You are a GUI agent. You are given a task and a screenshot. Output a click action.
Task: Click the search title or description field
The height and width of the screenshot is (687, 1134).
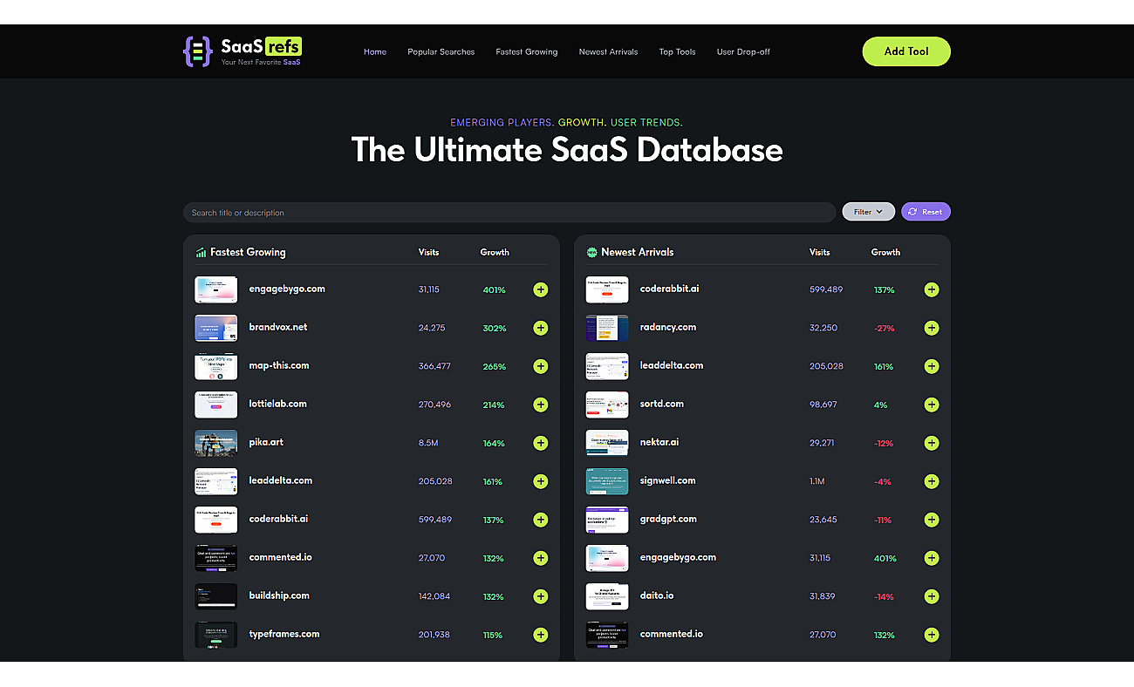tap(509, 212)
